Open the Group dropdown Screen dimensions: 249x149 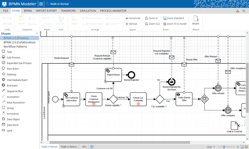(x=112, y=24)
